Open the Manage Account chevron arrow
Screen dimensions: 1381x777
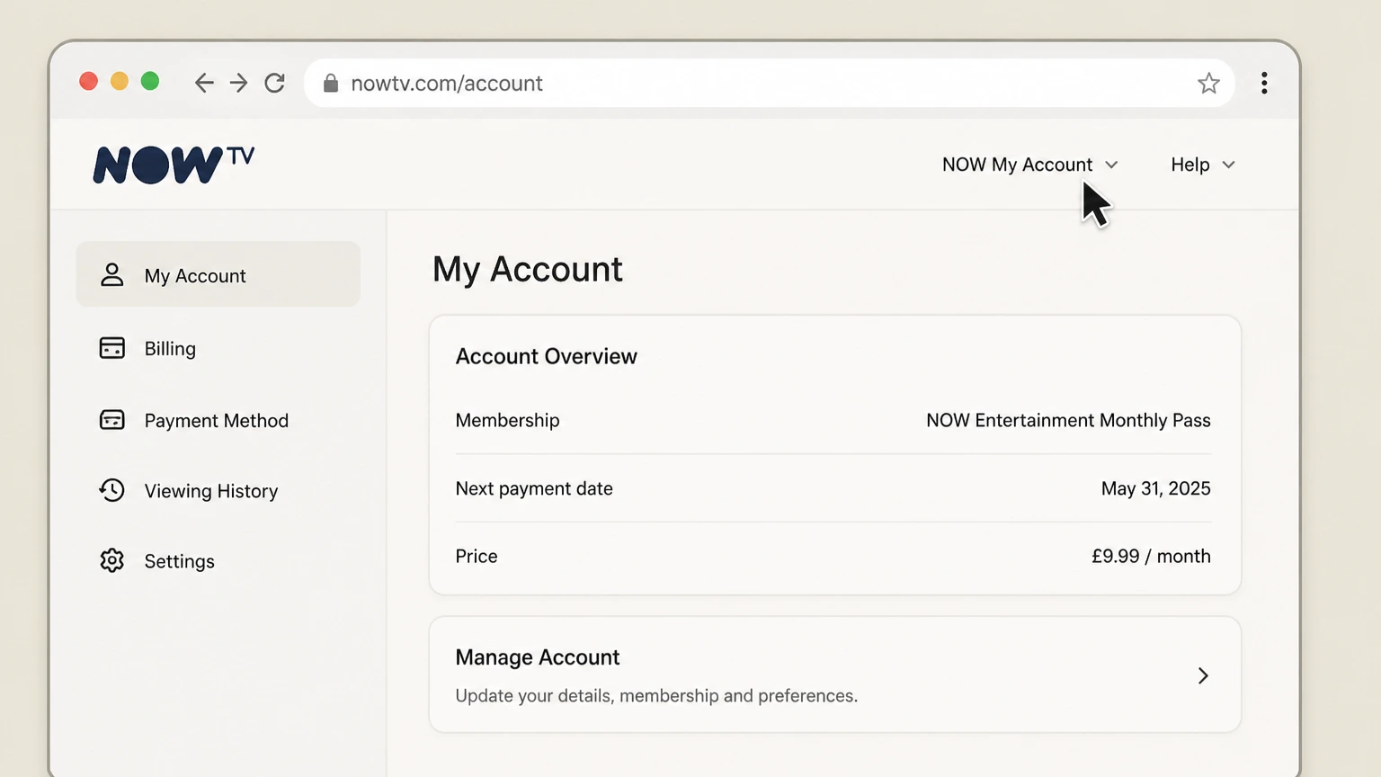pos(1203,675)
